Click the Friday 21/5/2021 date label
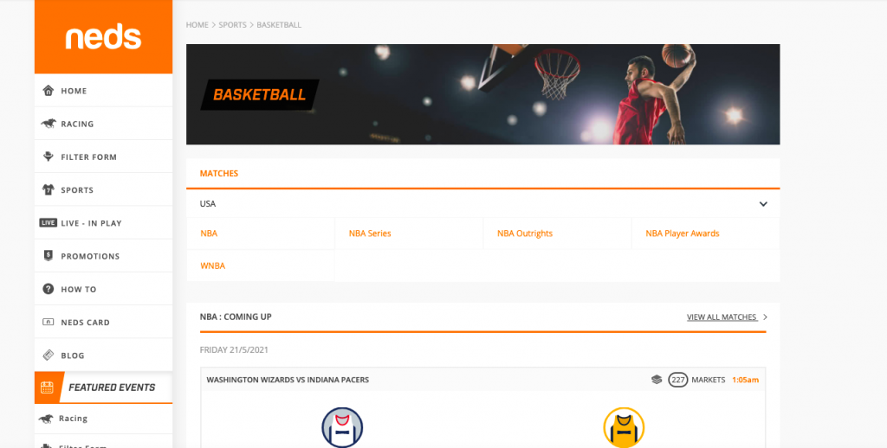887x448 pixels. pos(234,349)
